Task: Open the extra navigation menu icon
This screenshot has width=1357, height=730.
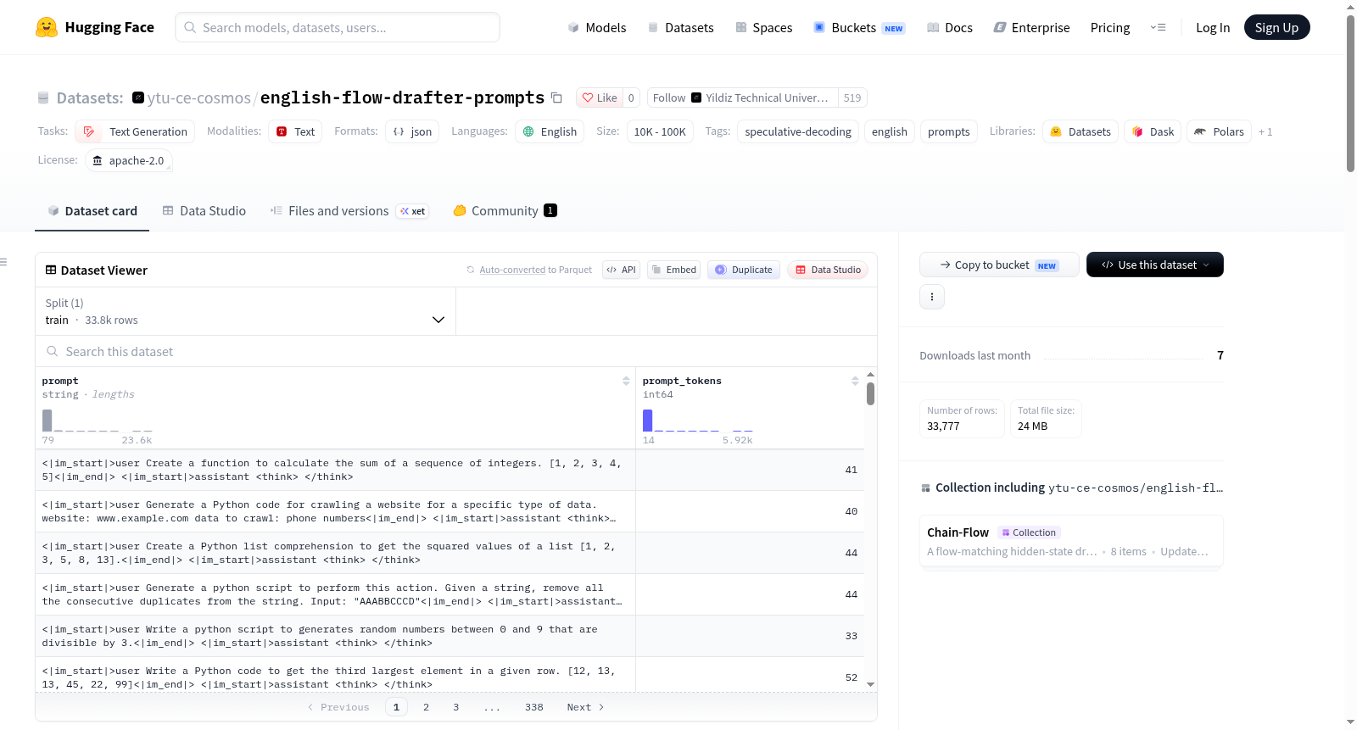Action: [x=1158, y=27]
